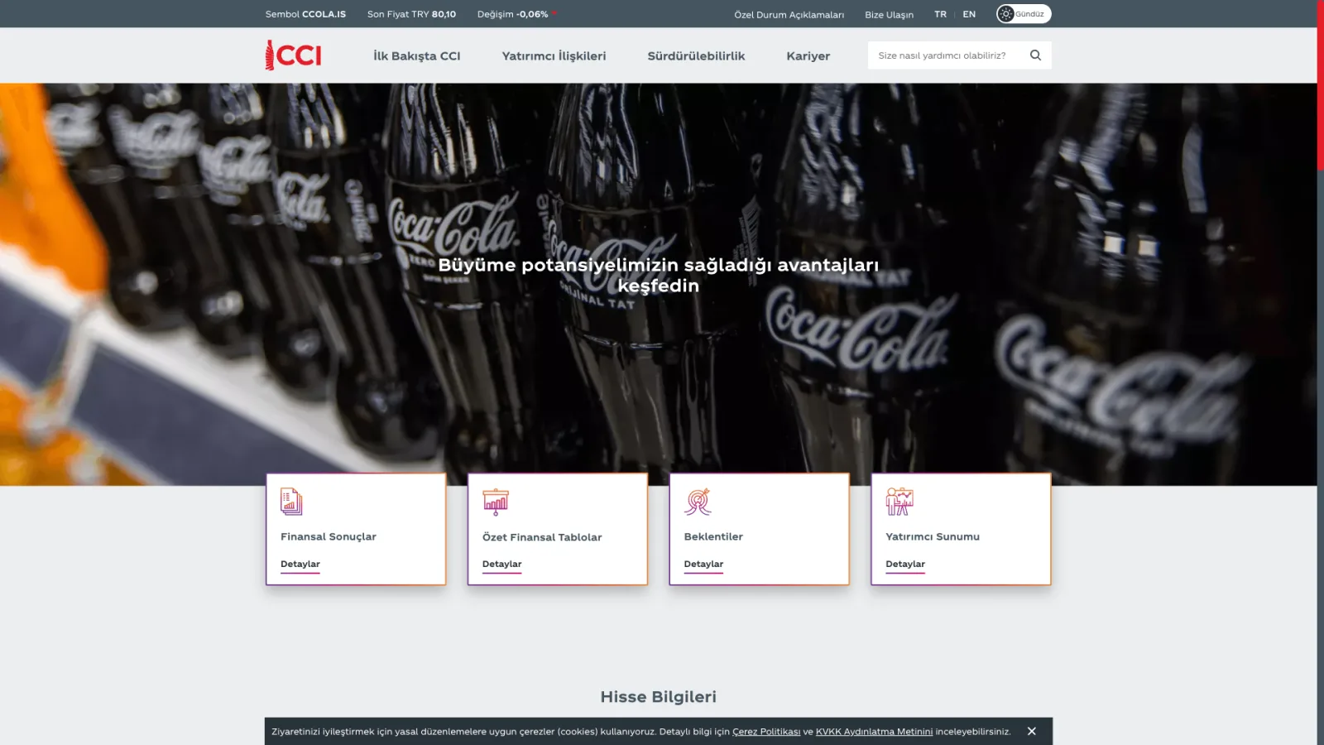
Task: Click the Yatırımcı Sunumu presentation icon
Action: coord(899,502)
